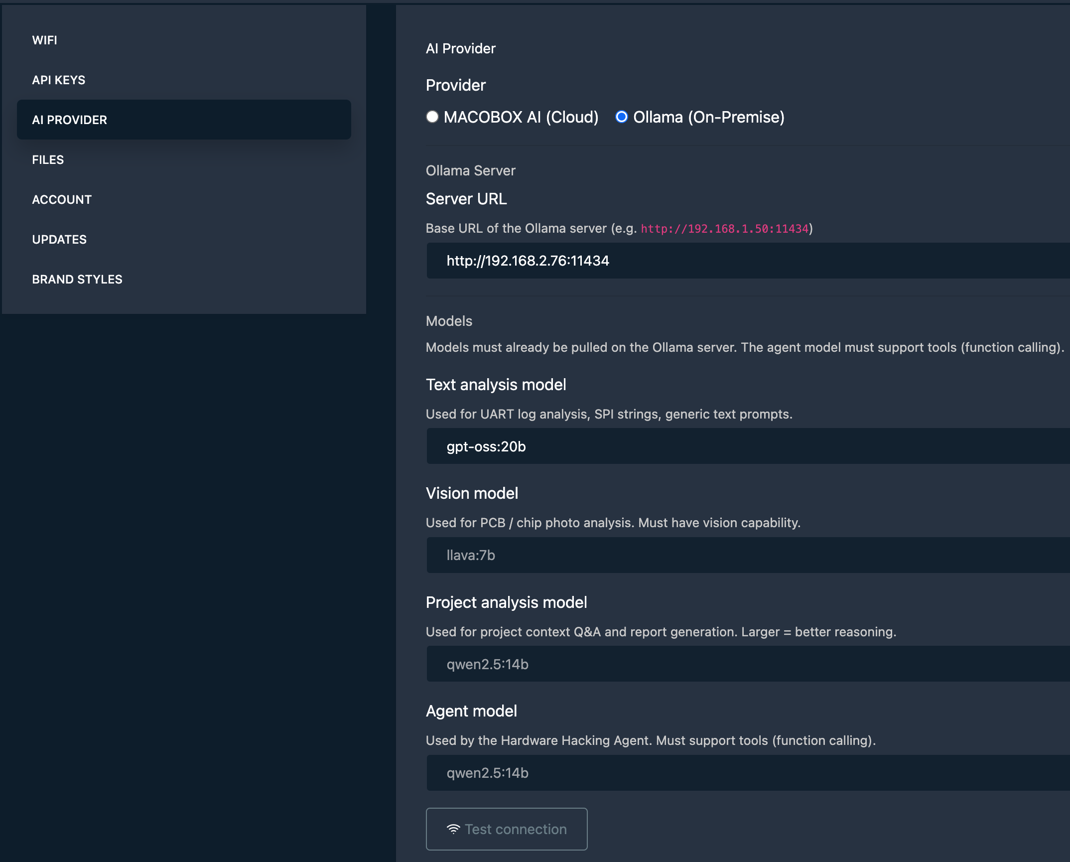
Task: Open the UPDATES settings section
Action: click(59, 239)
